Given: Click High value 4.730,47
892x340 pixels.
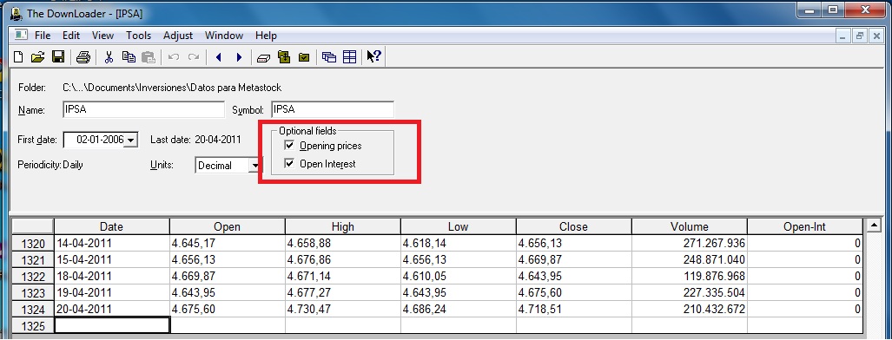Looking at the screenshot, I should [342, 310].
